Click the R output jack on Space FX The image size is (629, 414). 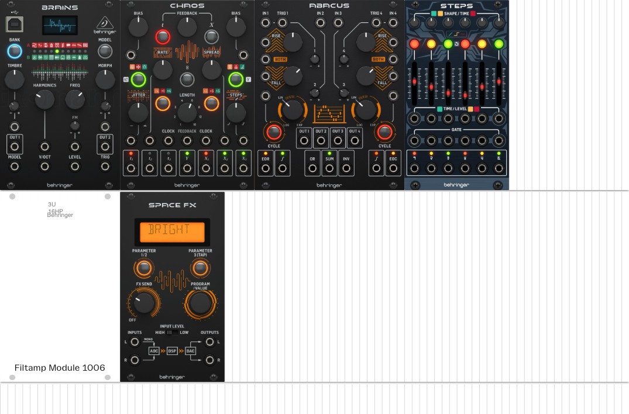click(x=209, y=360)
